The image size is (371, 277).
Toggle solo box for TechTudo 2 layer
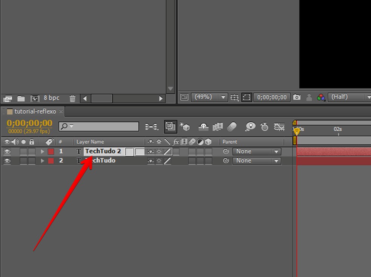pos(23,151)
